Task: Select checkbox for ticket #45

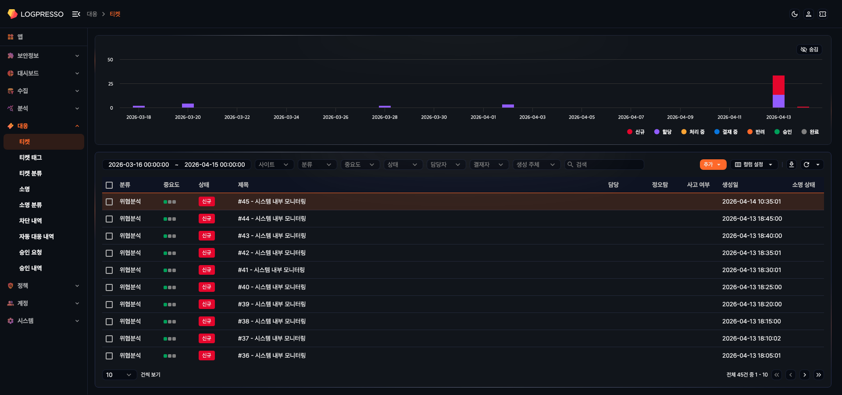Action: [109, 202]
